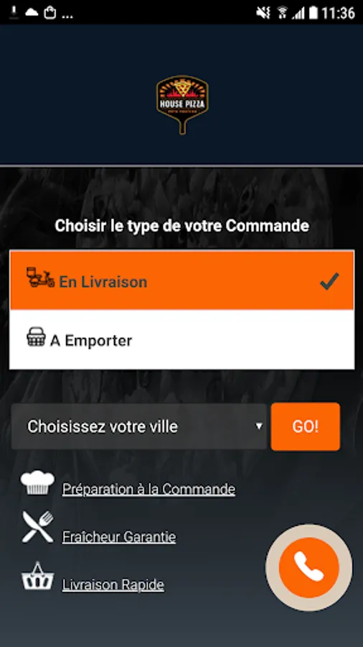This screenshot has height=647, width=363.
Task: Select the A Emporter order type
Action: pyautogui.click(x=182, y=339)
